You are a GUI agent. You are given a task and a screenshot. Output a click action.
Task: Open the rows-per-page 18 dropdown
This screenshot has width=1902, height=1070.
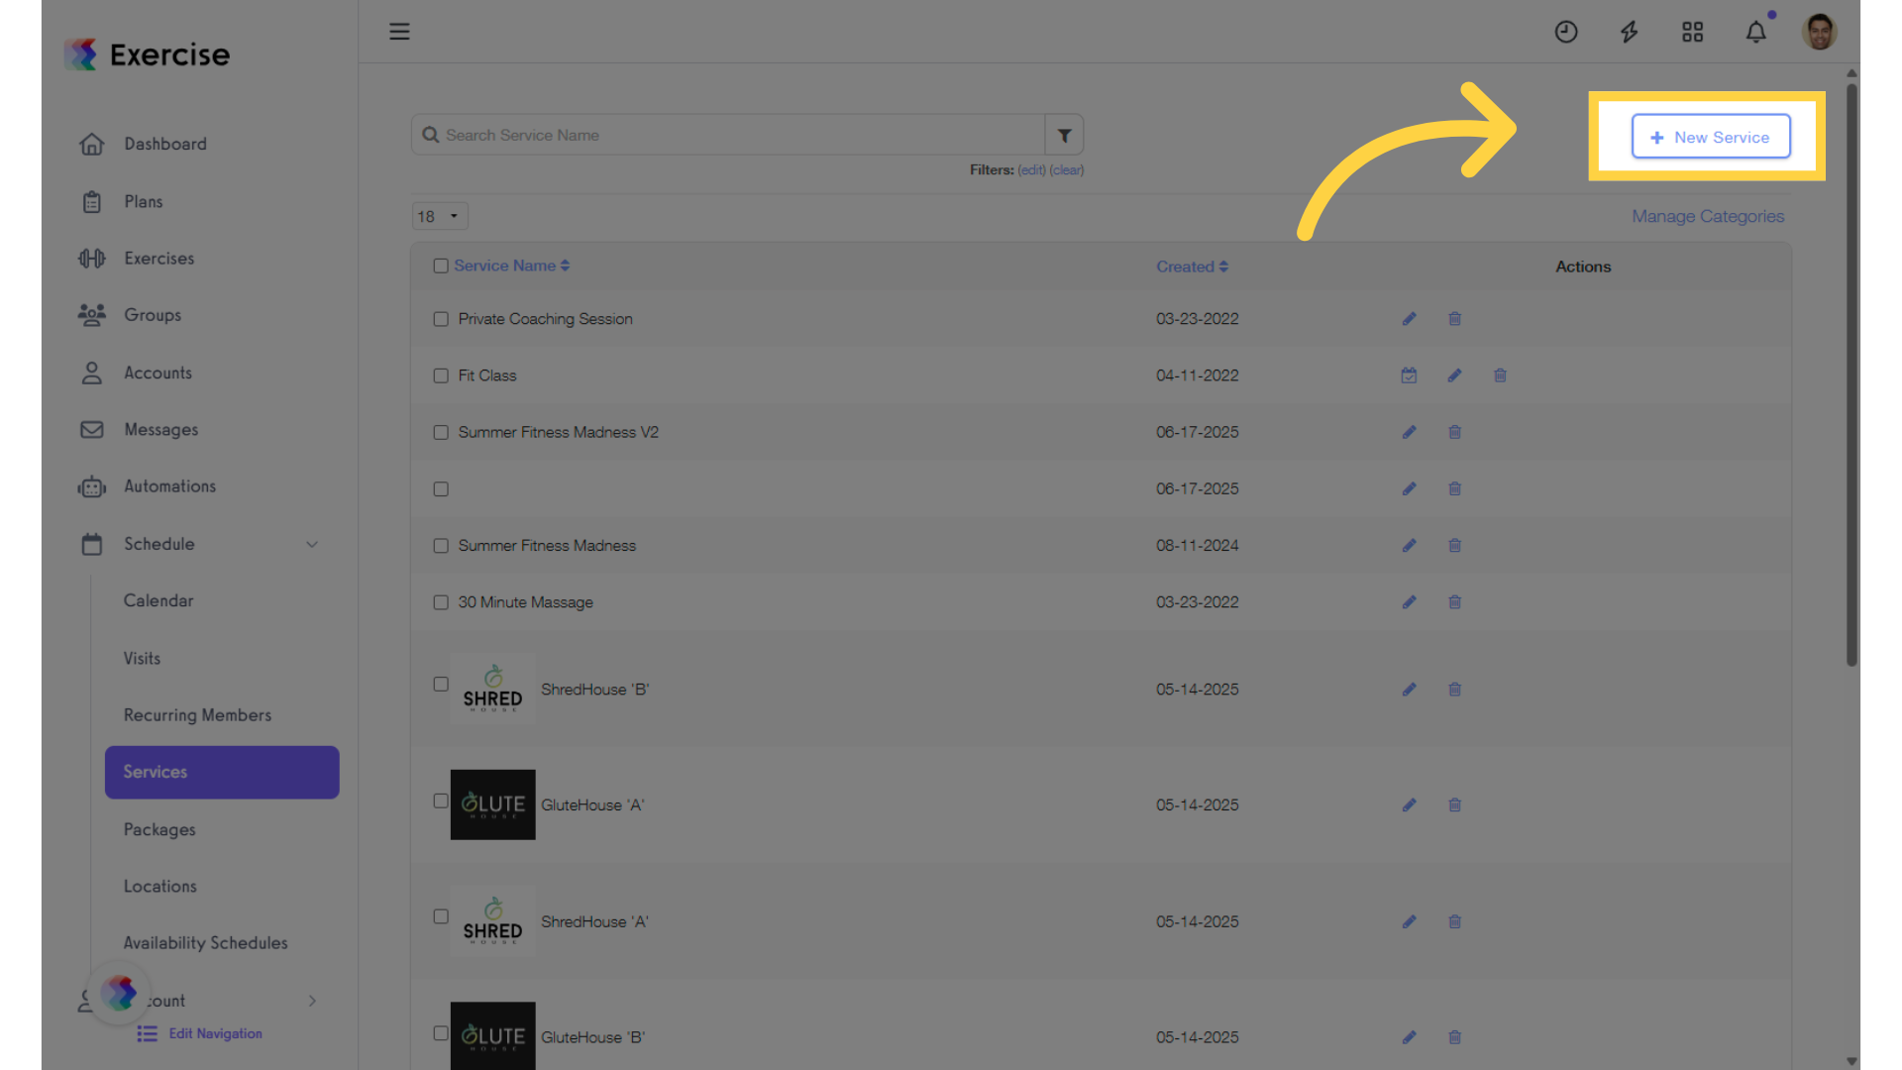(440, 216)
